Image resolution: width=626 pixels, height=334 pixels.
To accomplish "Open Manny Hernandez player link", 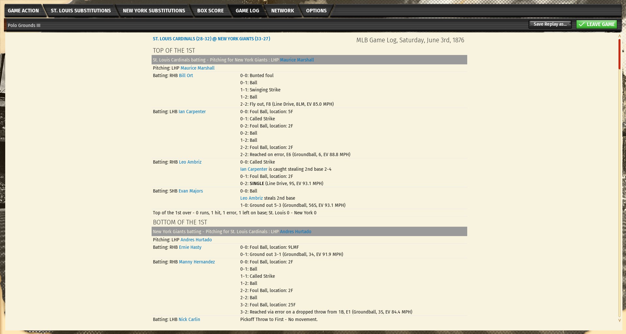I will [x=197, y=262].
